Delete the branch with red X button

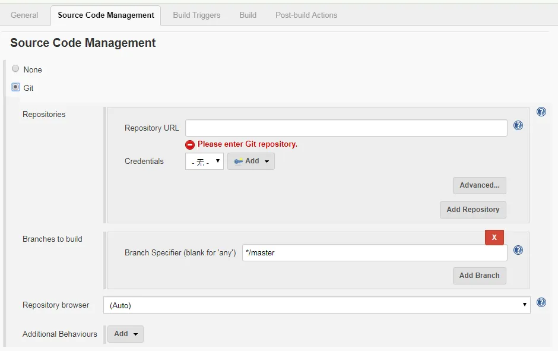(494, 237)
